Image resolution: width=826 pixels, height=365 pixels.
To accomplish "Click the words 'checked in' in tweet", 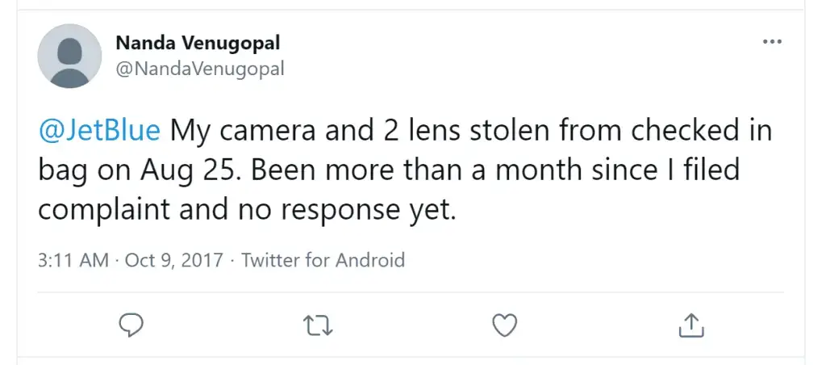I will [703, 132].
